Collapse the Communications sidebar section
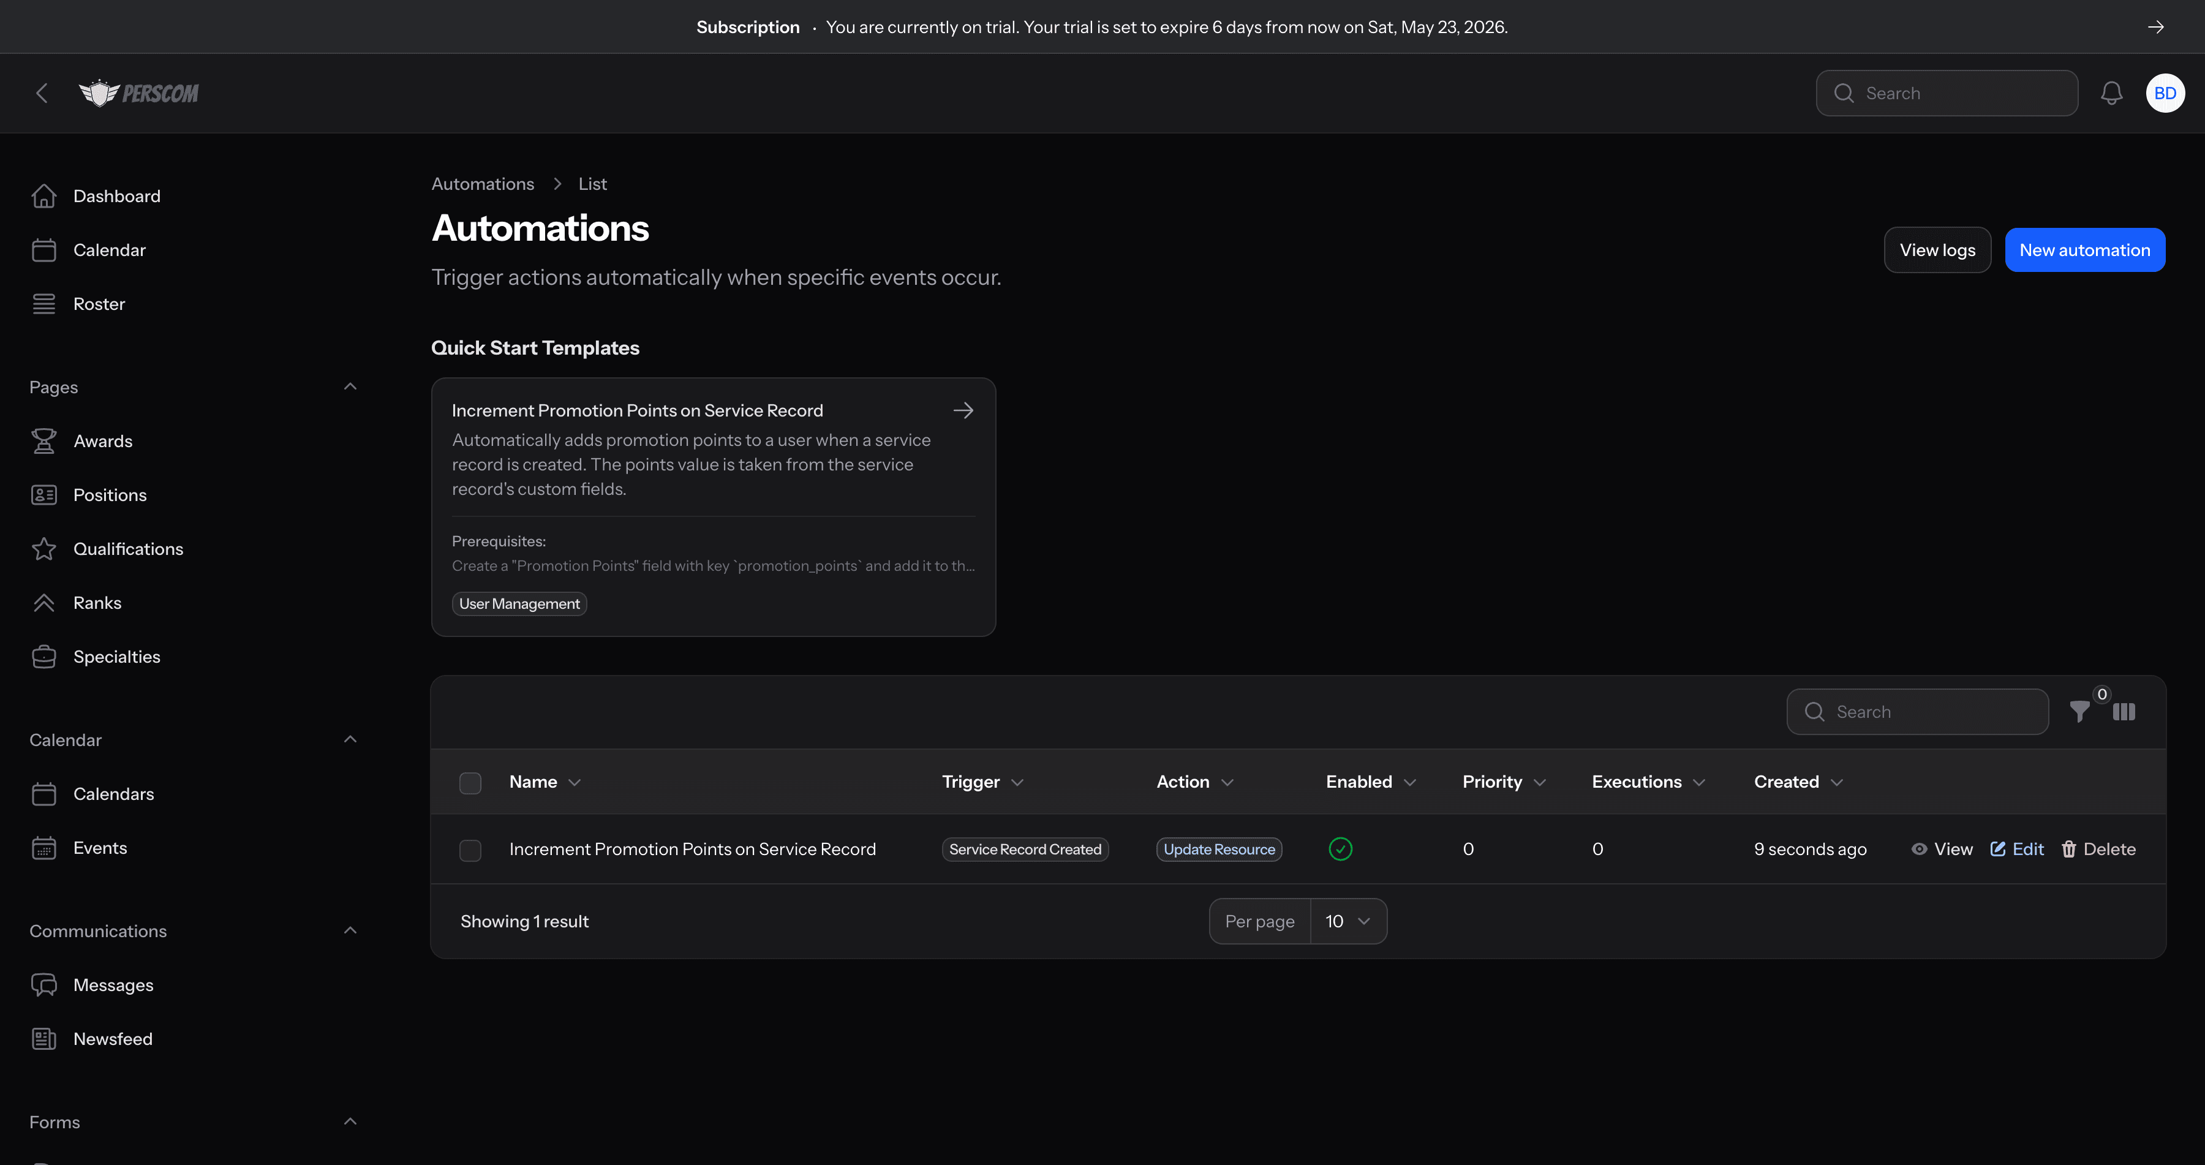The height and width of the screenshot is (1165, 2205). (x=350, y=930)
